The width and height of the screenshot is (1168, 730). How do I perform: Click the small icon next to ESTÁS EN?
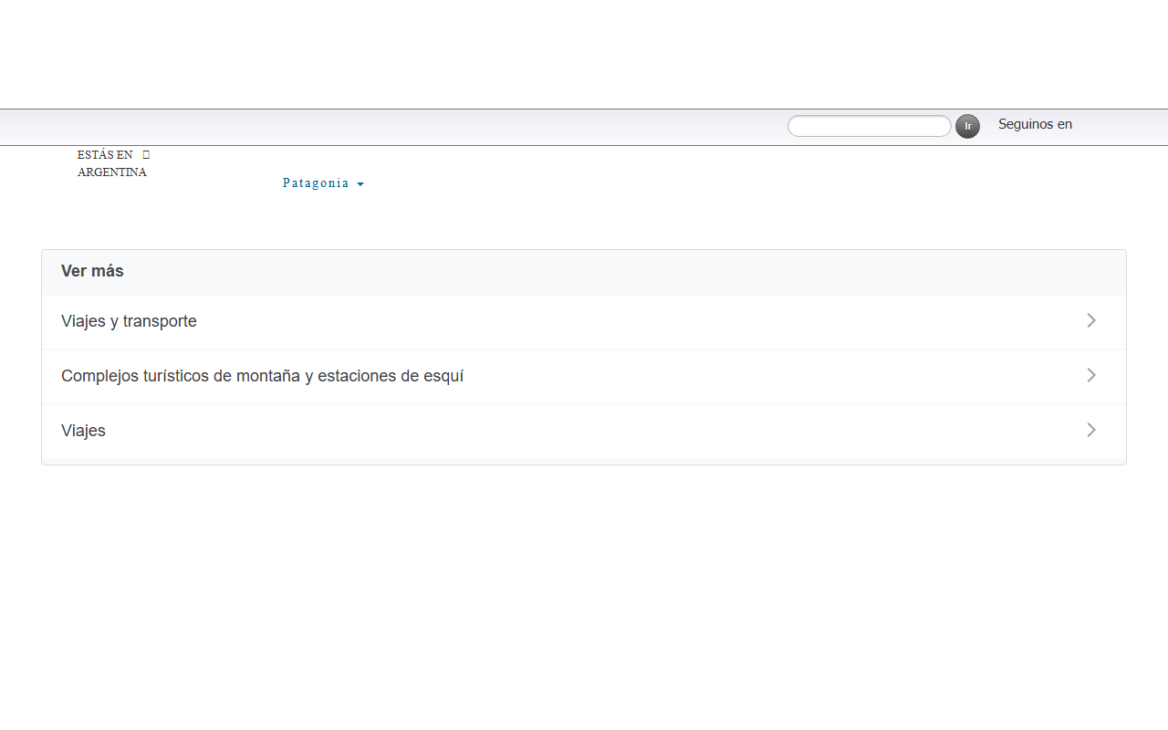coord(146,155)
